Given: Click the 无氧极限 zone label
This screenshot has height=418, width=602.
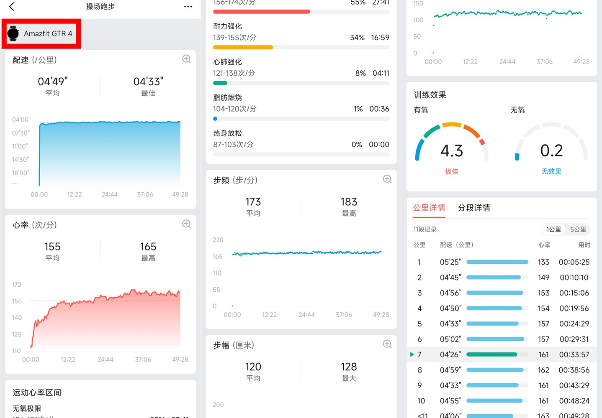Looking at the screenshot, I should pos(27,408).
